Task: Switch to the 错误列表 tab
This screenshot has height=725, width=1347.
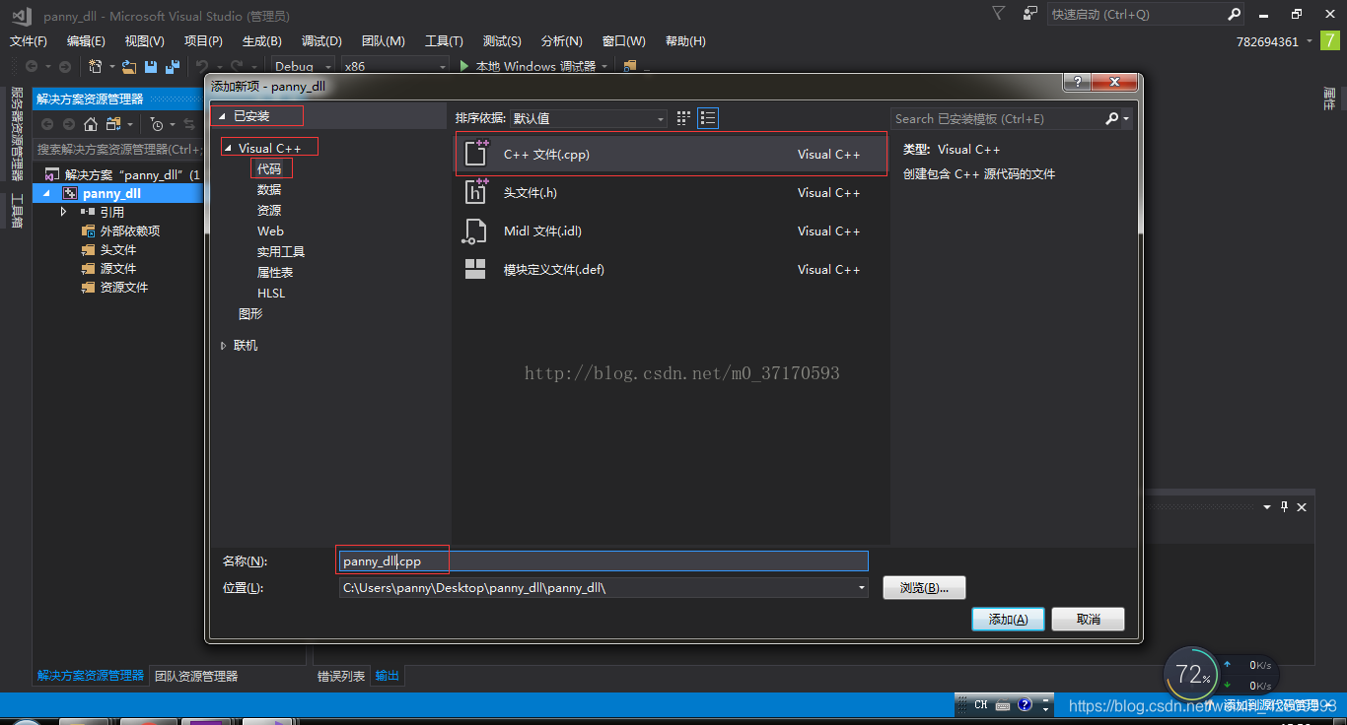Action: click(341, 677)
